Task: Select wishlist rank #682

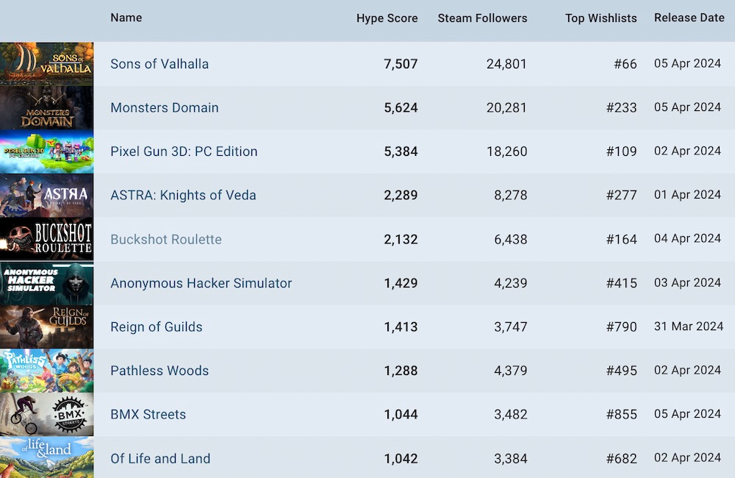Action: [x=622, y=458]
